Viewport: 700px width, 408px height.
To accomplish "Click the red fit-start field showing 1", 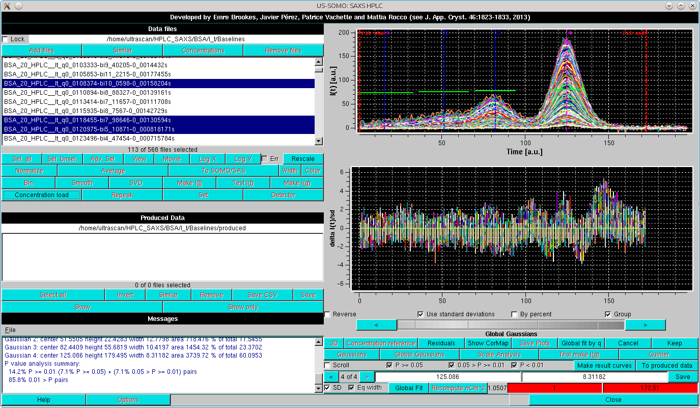I will (x=555, y=388).
